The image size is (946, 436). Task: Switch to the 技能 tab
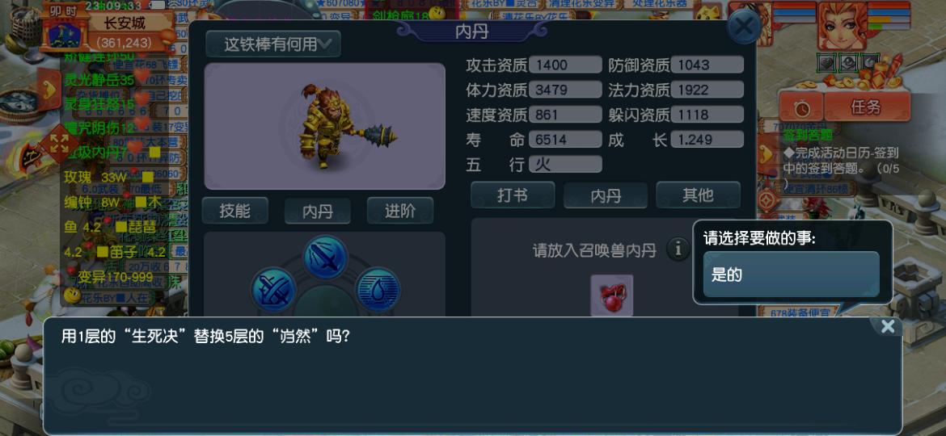(234, 211)
